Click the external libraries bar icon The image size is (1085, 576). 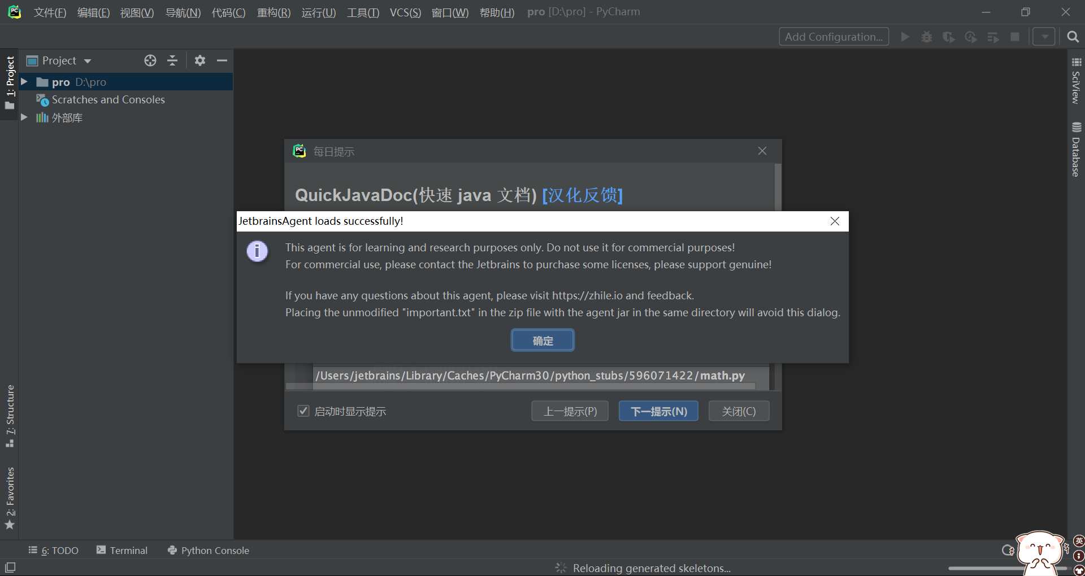(42, 117)
